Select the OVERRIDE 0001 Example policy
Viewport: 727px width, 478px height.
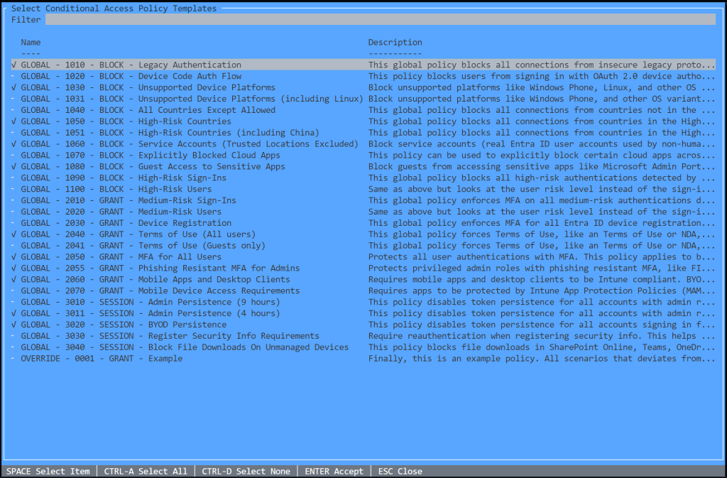102,359
